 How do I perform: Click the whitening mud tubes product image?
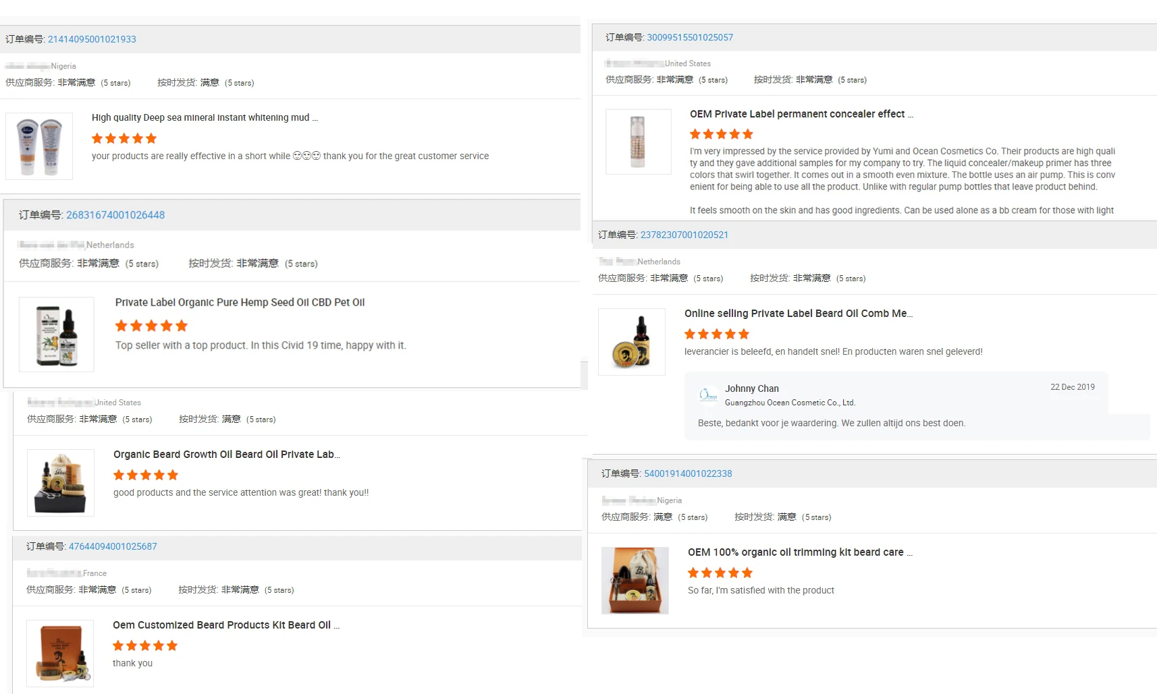(39, 146)
